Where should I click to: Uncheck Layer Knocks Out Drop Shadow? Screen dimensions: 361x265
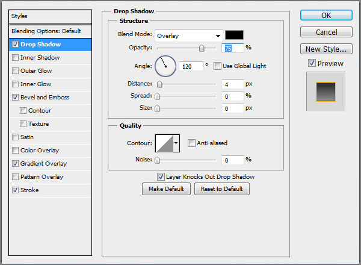[x=161, y=177]
